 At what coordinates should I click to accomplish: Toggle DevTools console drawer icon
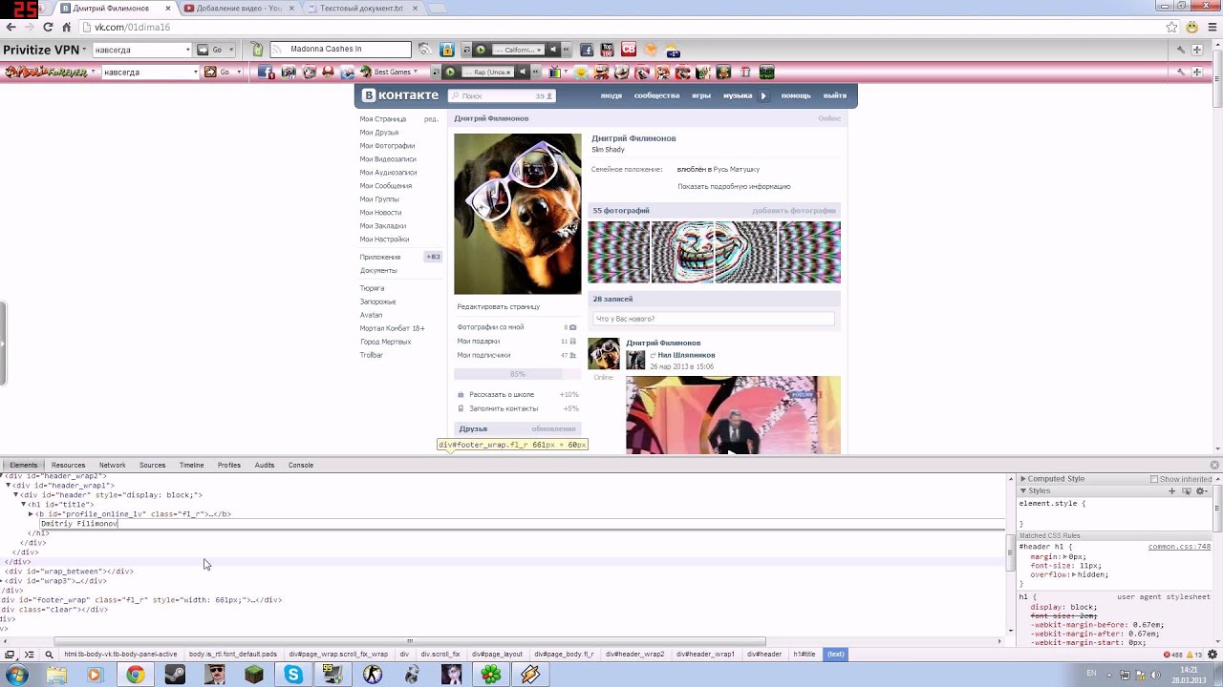(29, 655)
